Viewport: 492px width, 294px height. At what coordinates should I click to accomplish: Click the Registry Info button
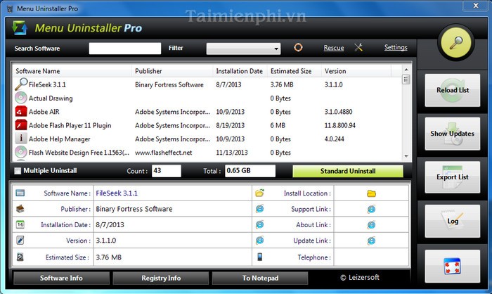click(x=161, y=278)
